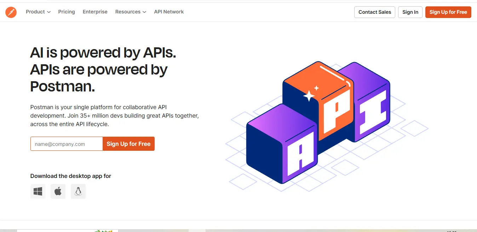Download the macOS desktop app

58,191
